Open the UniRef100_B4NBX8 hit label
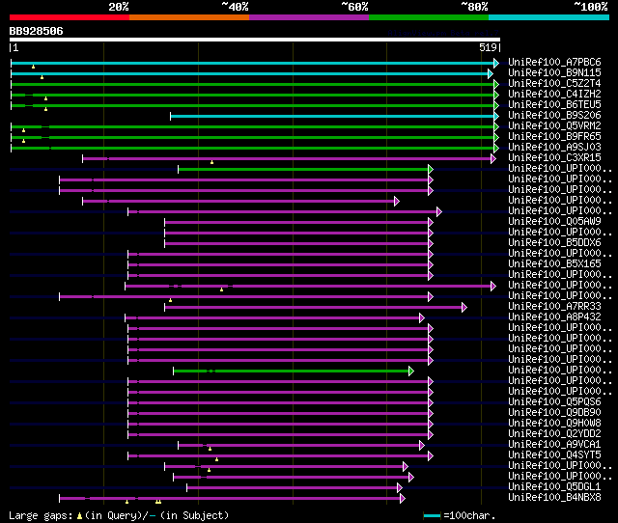The width and height of the screenshot is (618, 523). 554,498
